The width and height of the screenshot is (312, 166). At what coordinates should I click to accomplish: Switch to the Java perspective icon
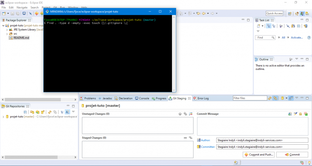coord(303,13)
